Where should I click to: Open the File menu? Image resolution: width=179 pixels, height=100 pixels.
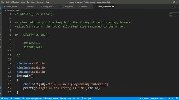(x=3, y=2)
